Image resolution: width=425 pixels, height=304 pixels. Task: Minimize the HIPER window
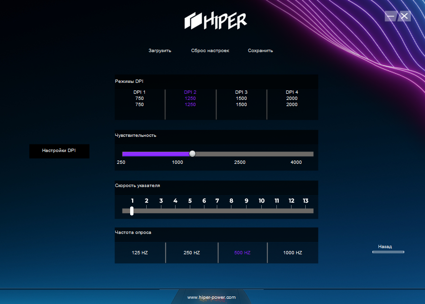[390, 16]
